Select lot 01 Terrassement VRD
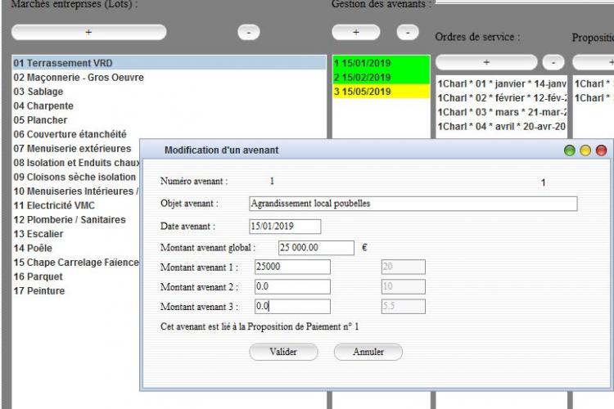The width and height of the screenshot is (614, 409). tap(169, 63)
